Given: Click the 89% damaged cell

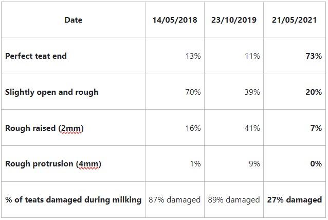Looking at the screenshot, I should click(233, 200).
